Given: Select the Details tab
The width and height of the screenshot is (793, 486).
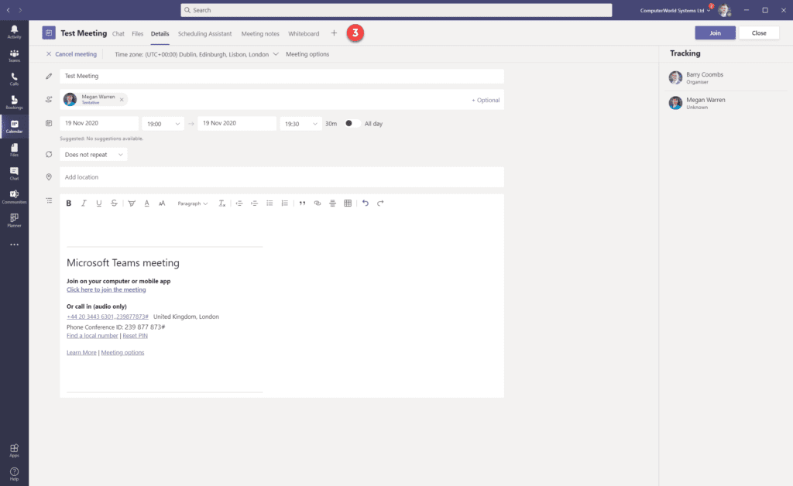Looking at the screenshot, I should pyautogui.click(x=160, y=33).
